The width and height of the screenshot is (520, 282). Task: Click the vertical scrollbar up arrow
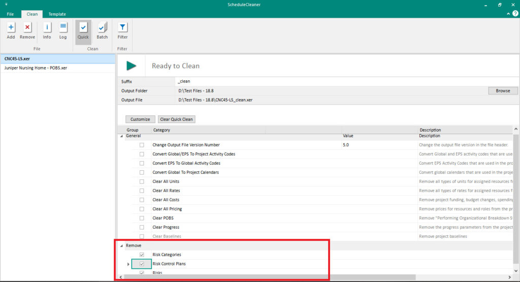pos(516,129)
